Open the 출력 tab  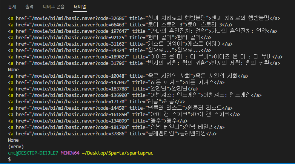pyautogui.click(x=29, y=7)
